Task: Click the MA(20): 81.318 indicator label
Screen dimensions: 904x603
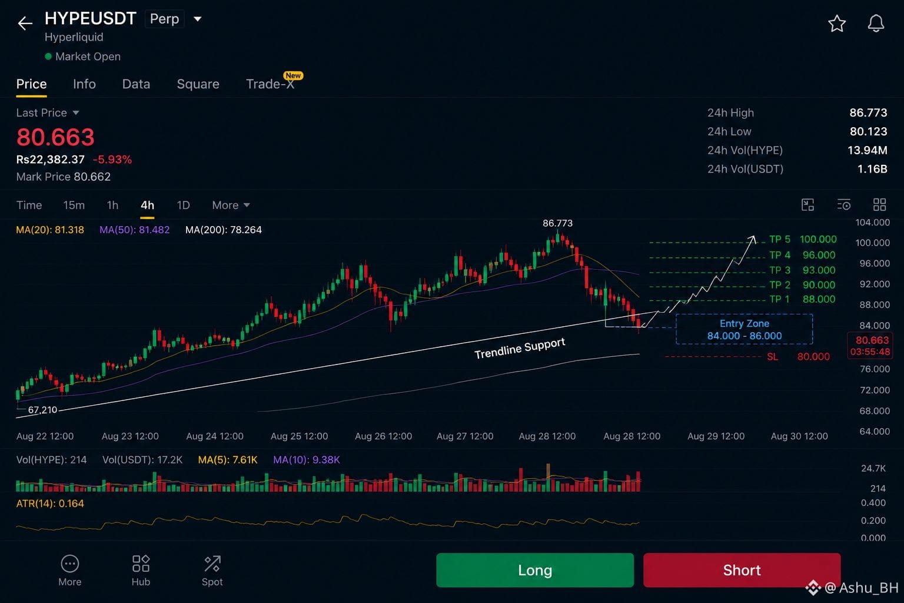Action: [50, 230]
